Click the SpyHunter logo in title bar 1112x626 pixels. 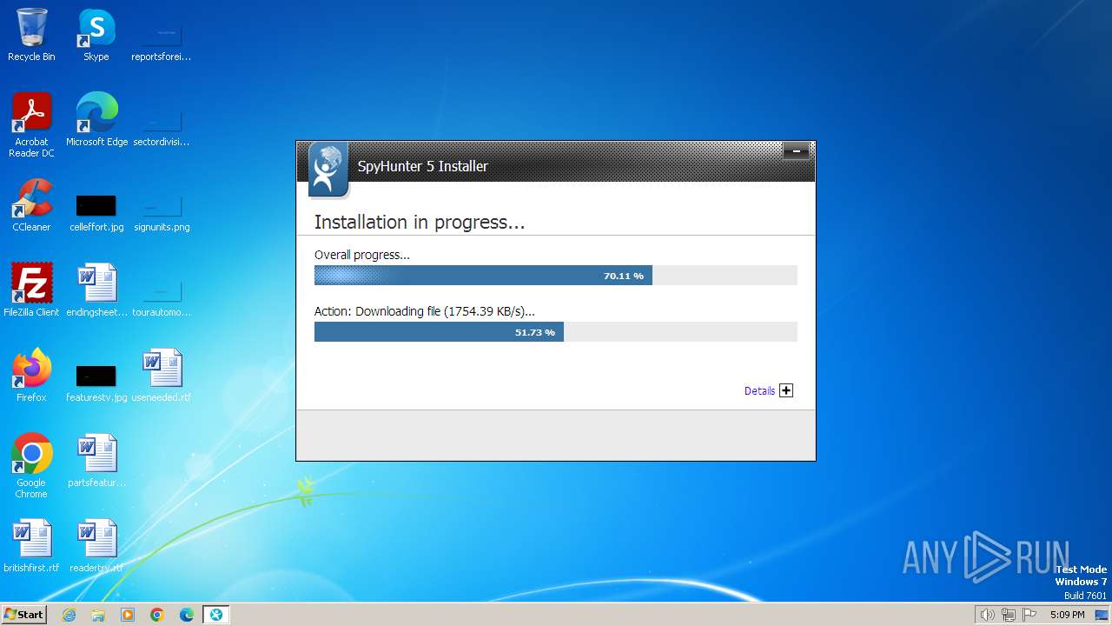point(328,170)
